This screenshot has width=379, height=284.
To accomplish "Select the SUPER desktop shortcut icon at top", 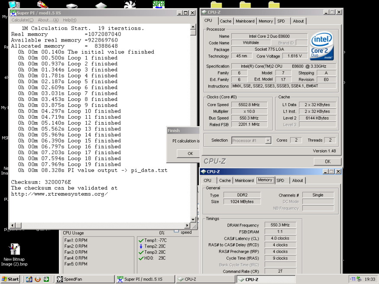I will tap(159, 4).
